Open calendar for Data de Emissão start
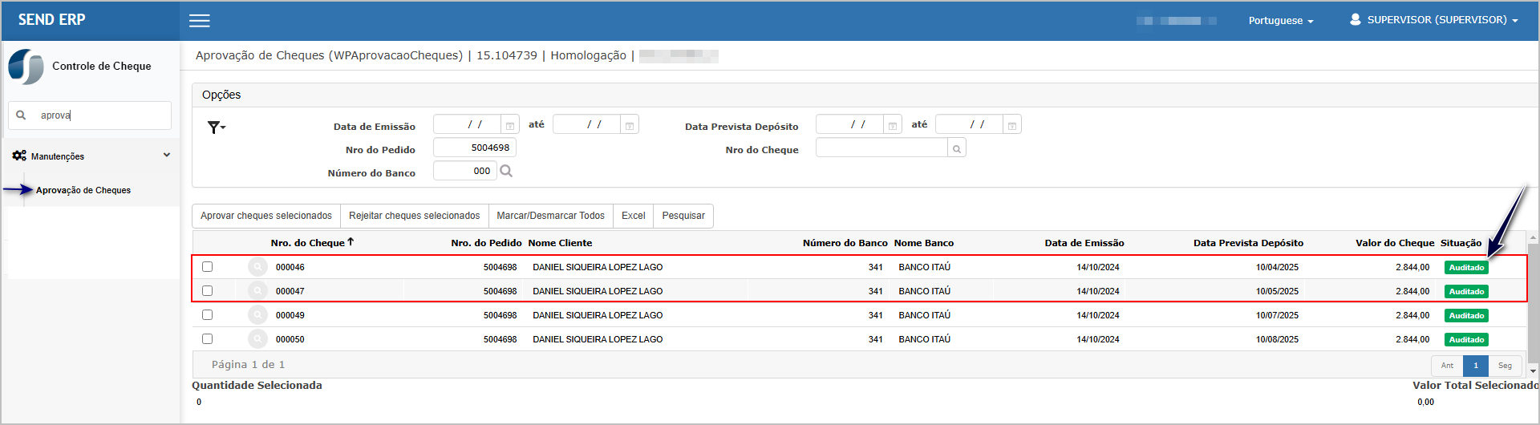 [509, 125]
